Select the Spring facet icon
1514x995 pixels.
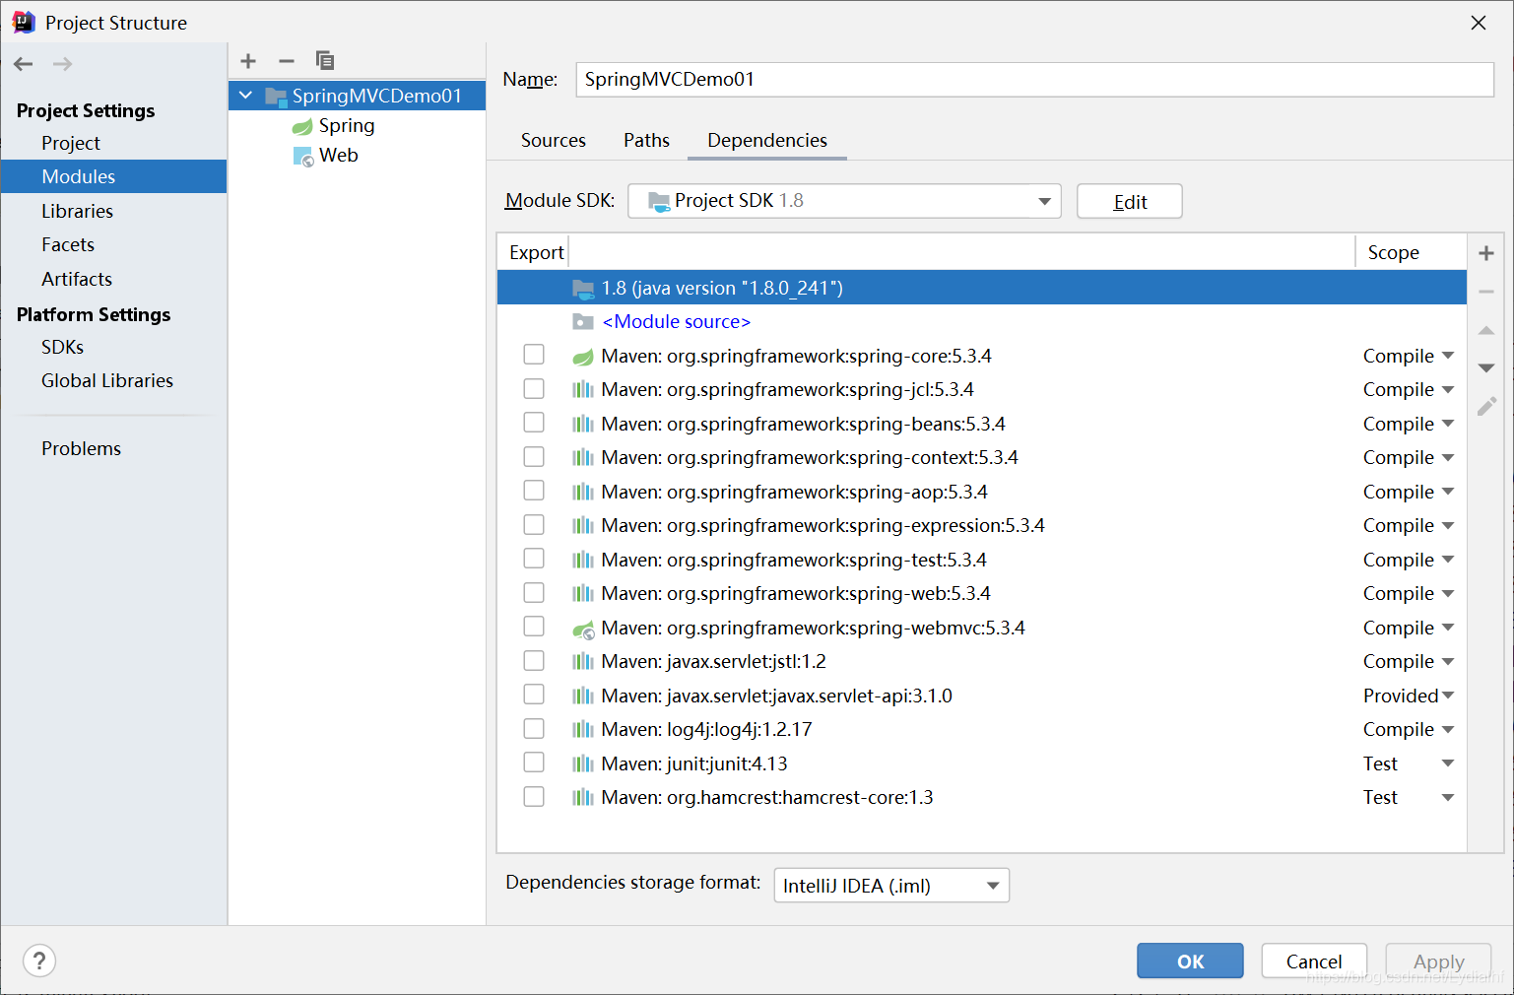point(302,126)
